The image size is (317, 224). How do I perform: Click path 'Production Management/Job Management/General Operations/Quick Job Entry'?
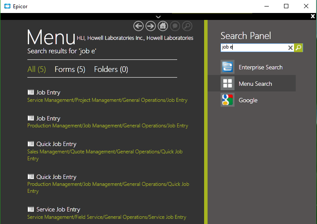click(109, 188)
